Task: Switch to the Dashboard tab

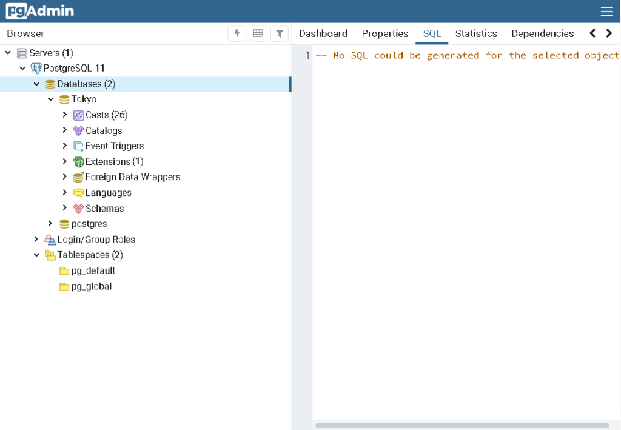Action: click(323, 33)
